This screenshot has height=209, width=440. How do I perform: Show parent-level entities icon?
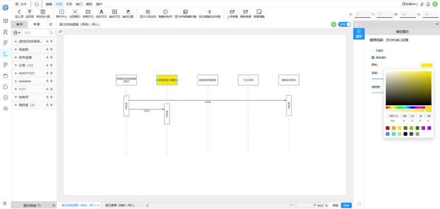pos(147,12)
